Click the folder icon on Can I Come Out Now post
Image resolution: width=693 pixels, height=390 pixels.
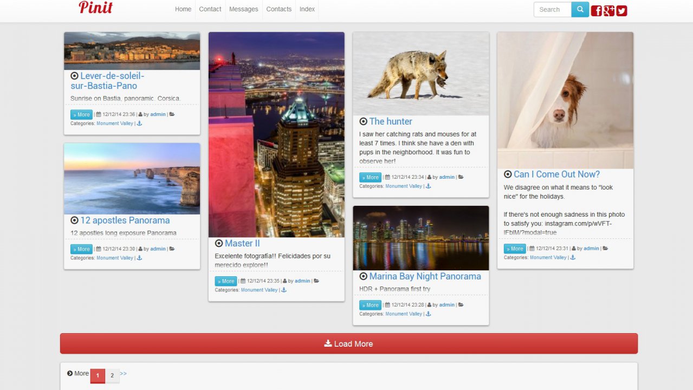[605, 248]
